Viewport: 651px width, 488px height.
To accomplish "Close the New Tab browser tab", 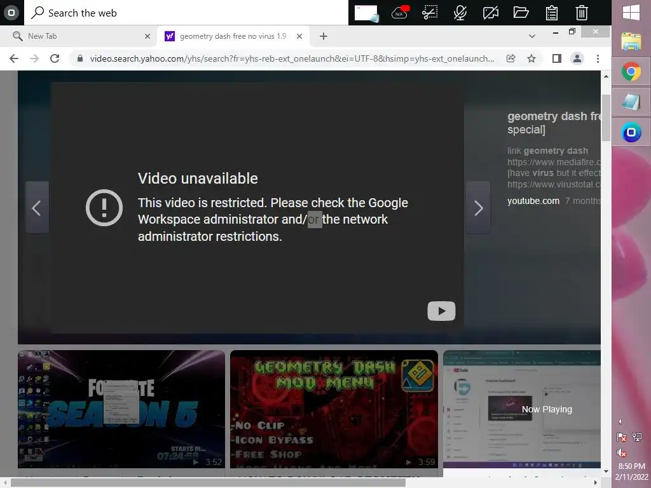I will (x=147, y=36).
